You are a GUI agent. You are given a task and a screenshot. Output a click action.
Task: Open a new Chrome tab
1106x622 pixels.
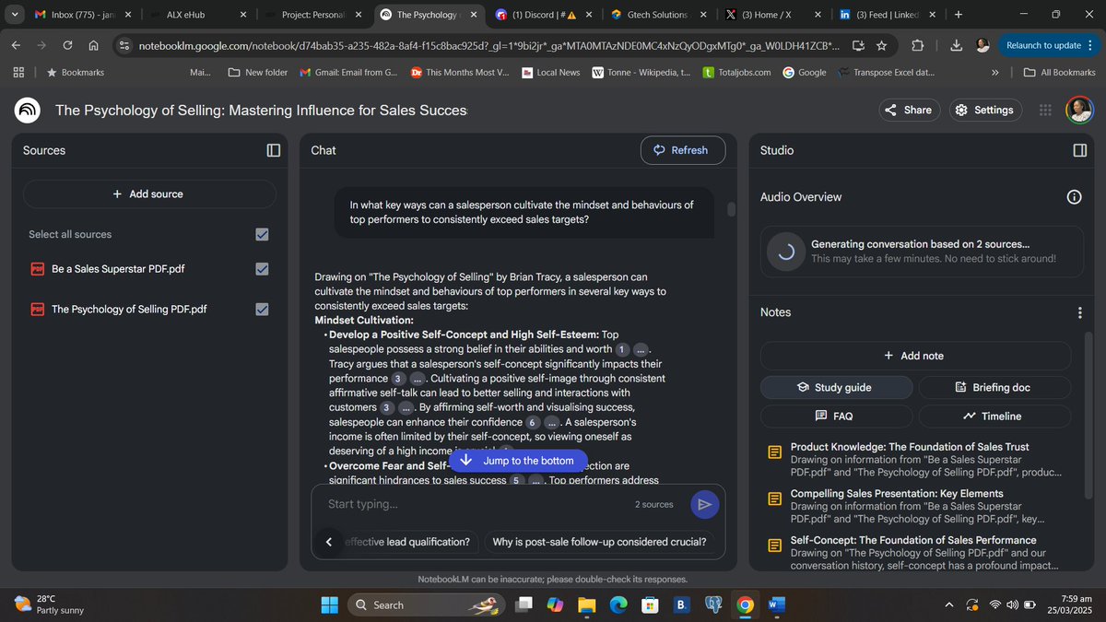point(959,15)
